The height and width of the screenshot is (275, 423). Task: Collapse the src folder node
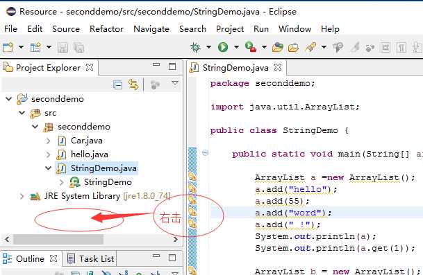22,112
